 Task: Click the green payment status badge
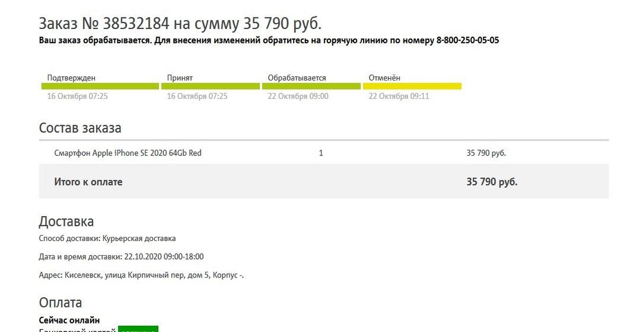click(x=138, y=329)
